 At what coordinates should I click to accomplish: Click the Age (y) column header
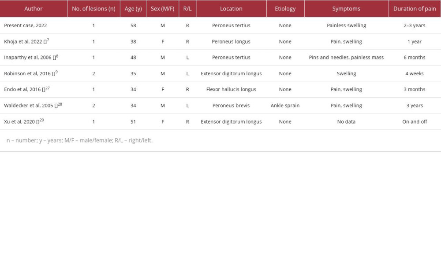(x=133, y=9)
